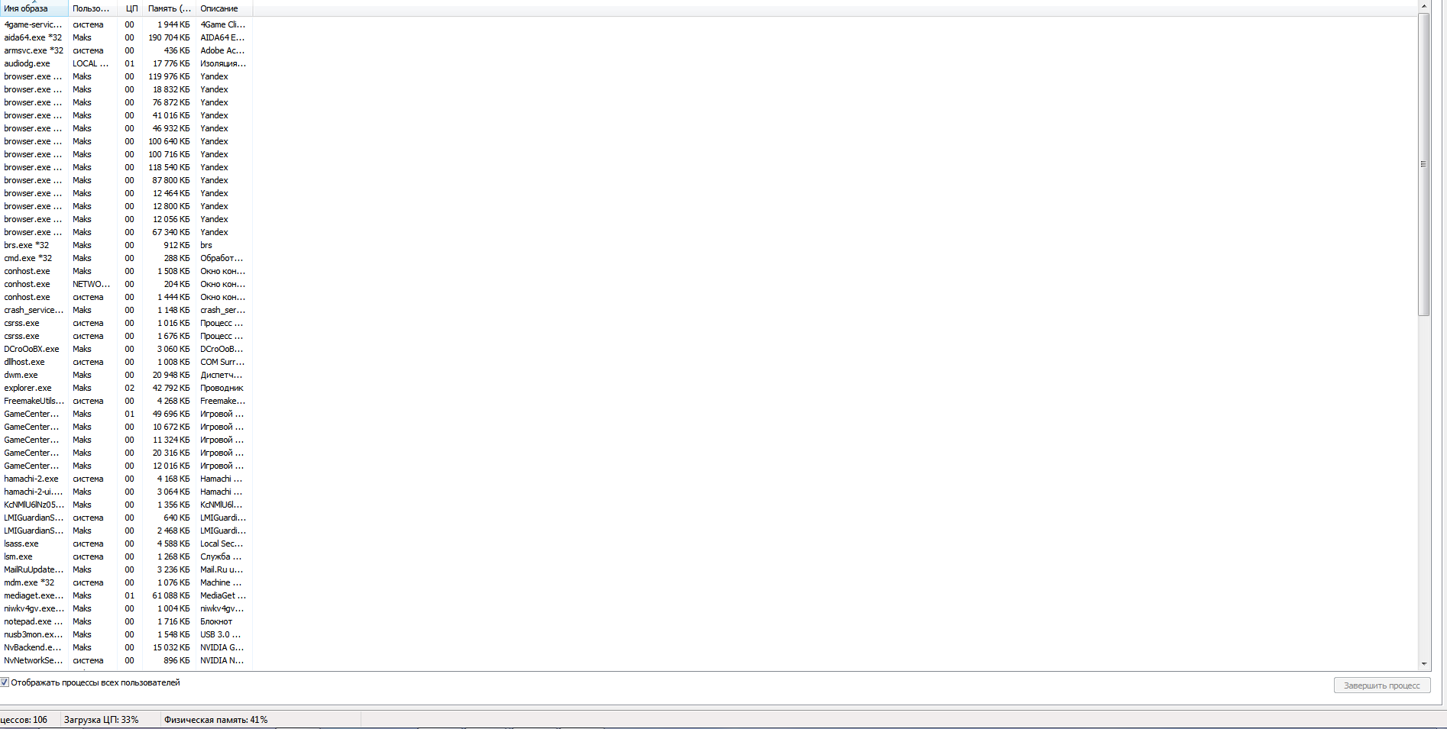Toggle show processes of all users checkbox
This screenshot has width=1447, height=729.
[5, 682]
